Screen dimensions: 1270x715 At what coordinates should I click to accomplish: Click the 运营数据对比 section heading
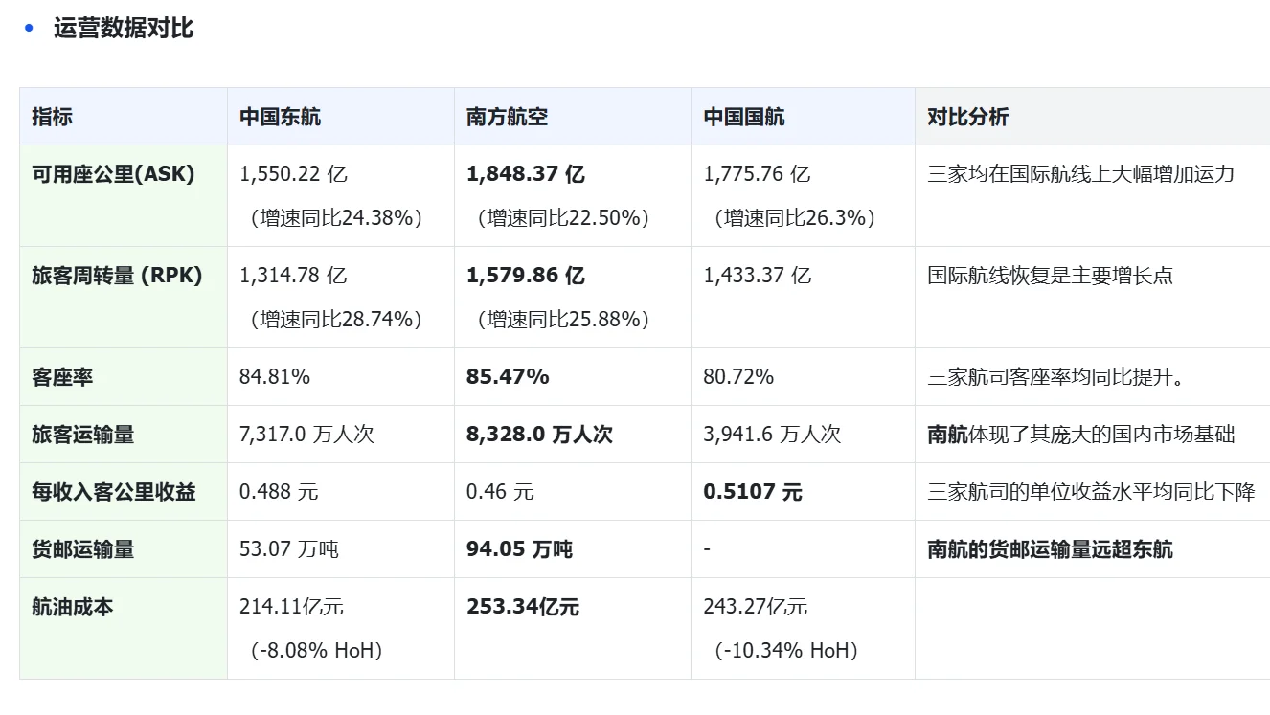124,28
